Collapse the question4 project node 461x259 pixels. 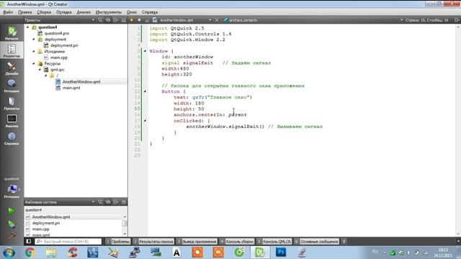pyautogui.click(x=28, y=27)
